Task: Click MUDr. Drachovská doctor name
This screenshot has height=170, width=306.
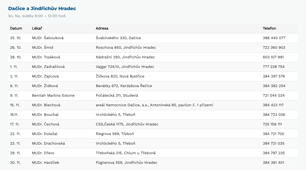Action: coord(48,144)
